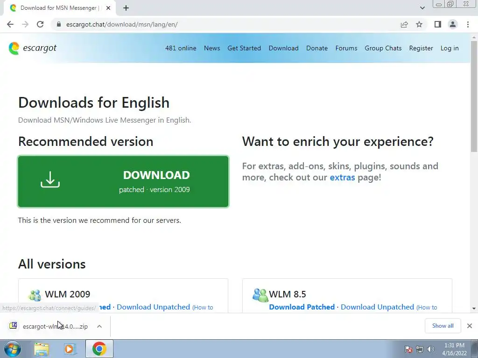The width and height of the screenshot is (478, 358).
Task: Click the address bar URL field
Action: pyautogui.click(x=225, y=24)
